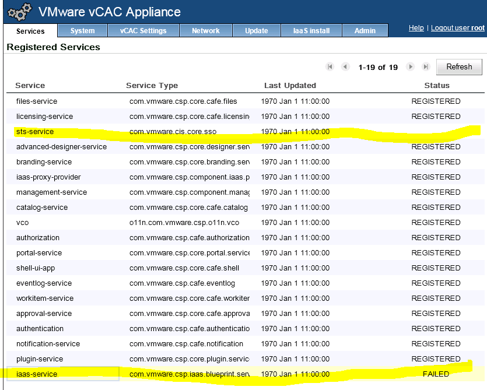This screenshot has height=390, width=487.
Task: Click Logout user root link
Action: (x=457, y=28)
